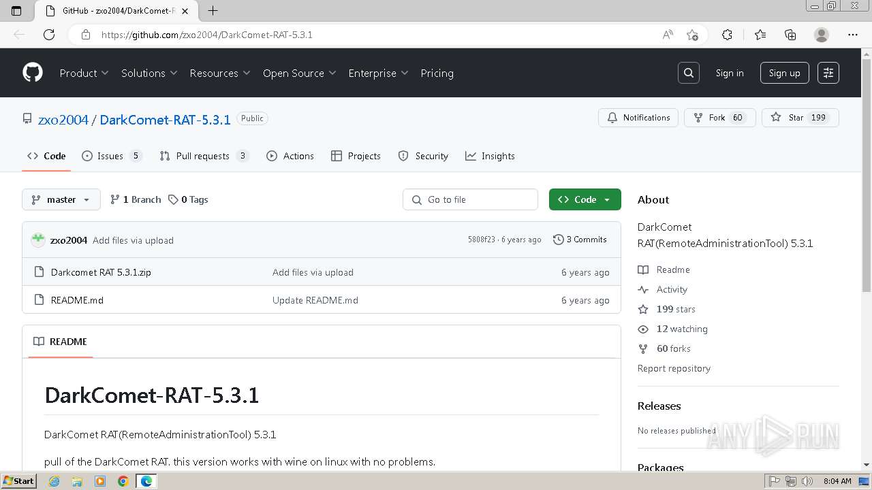Open Edge Settings and more menu
Viewport: 872px width, 490px height.
[x=853, y=35]
